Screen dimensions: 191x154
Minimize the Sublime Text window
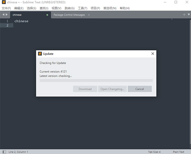(165, 2)
